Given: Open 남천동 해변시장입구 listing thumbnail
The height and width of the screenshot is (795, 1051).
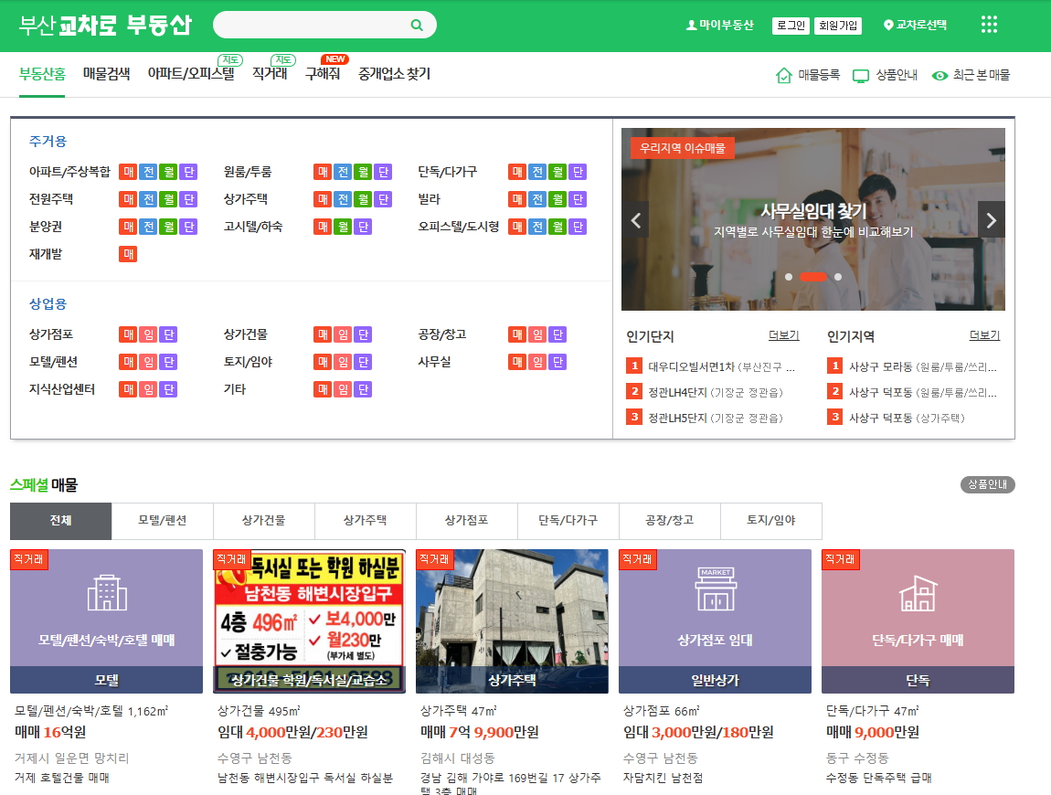Looking at the screenshot, I should (x=309, y=621).
